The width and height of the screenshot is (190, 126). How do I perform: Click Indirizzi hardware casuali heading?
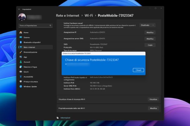(73, 23)
